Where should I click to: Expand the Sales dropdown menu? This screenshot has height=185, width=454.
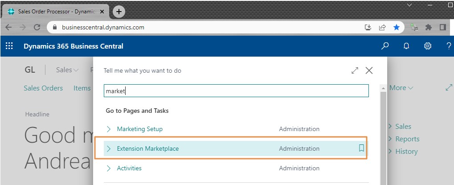click(x=67, y=70)
